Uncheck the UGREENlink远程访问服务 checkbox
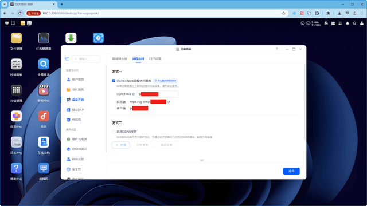 [114, 81]
